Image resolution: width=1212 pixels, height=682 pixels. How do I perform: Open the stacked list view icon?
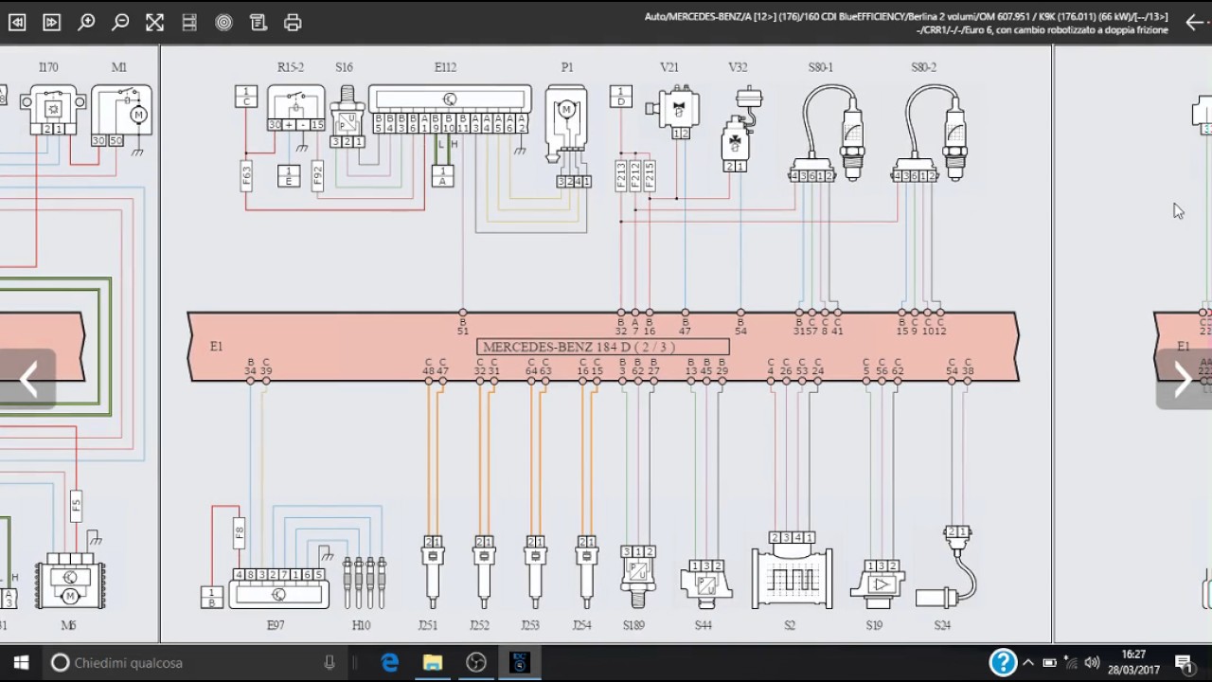coord(189,23)
